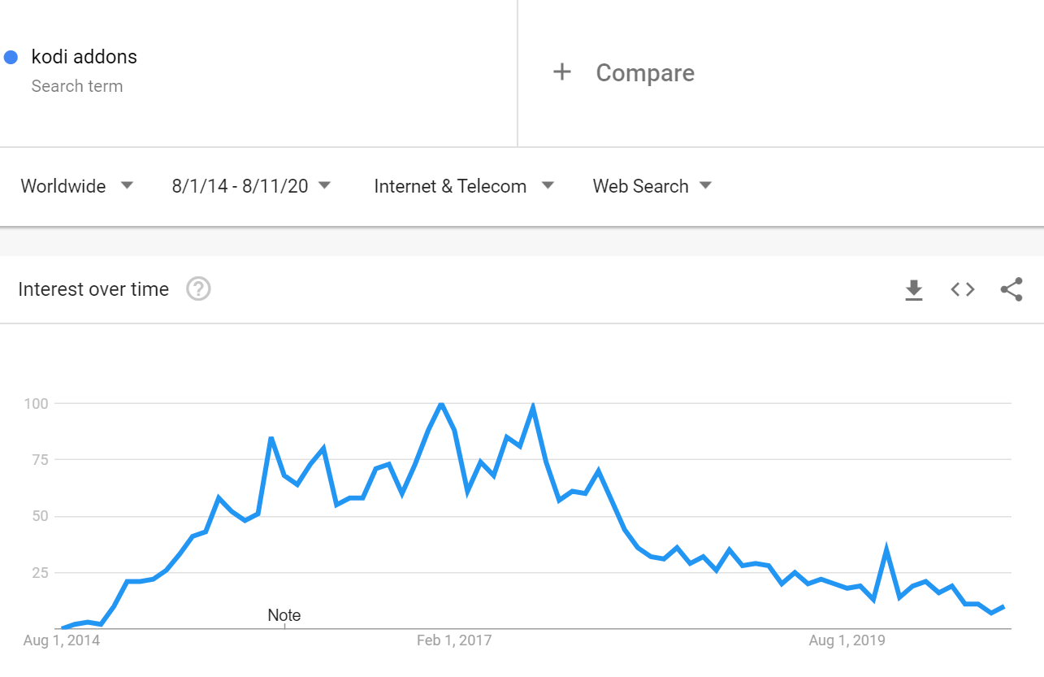Share the Interest over time chart

click(1012, 289)
